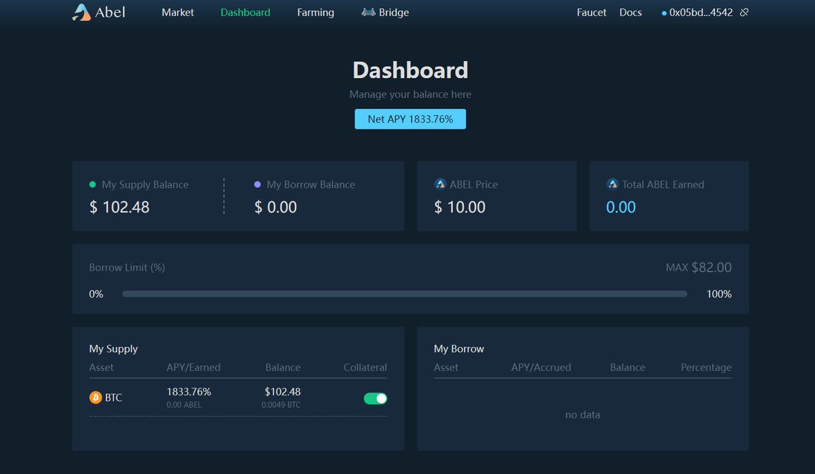Click the Percentage column header
Image resolution: width=815 pixels, height=474 pixels.
706,367
